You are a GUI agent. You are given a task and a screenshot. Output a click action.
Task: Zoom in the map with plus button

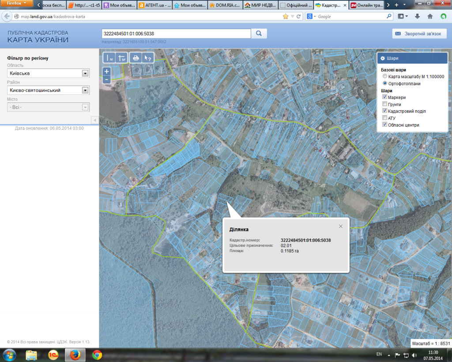pos(106,71)
